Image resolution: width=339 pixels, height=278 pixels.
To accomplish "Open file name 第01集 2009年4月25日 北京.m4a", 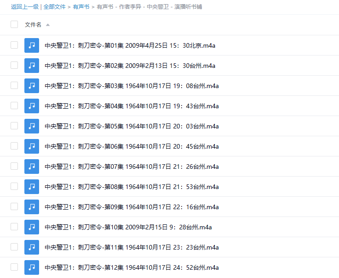I will click(x=130, y=45).
